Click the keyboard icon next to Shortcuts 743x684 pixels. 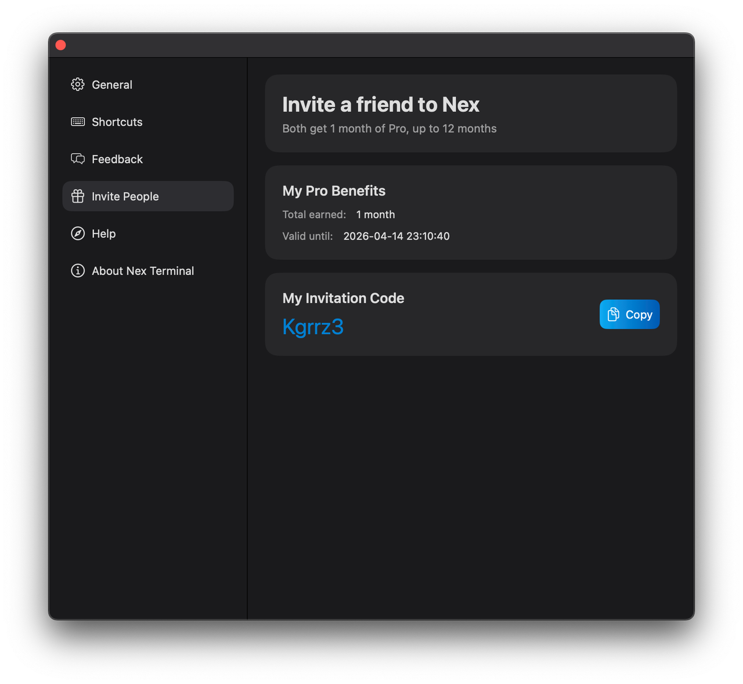pyautogui.click(x=78, y=122)
